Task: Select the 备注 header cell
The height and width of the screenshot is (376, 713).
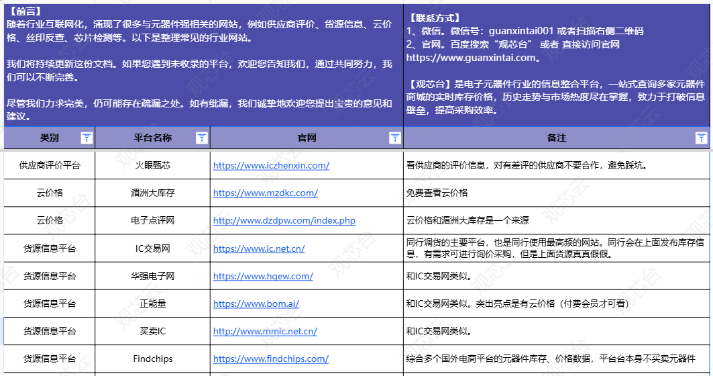Action: tap(557, 138)
